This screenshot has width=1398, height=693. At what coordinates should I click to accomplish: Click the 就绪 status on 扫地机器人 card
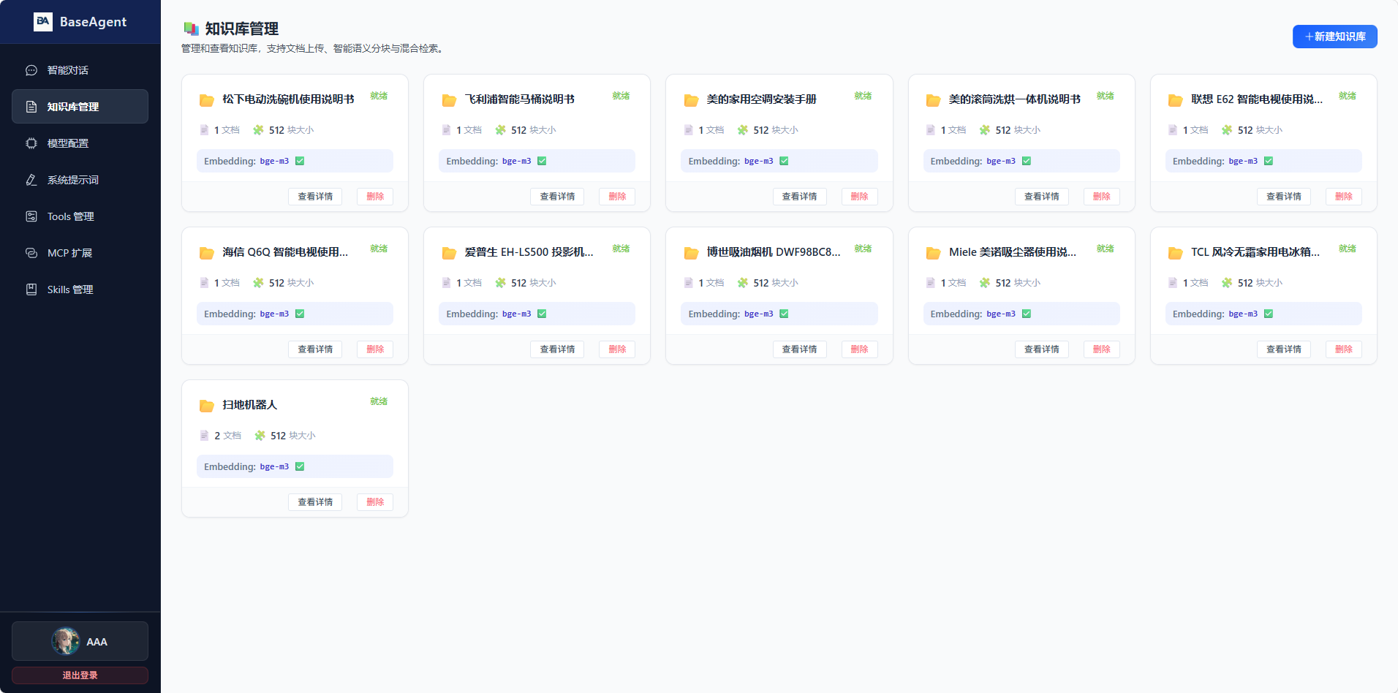pos(379,401)
